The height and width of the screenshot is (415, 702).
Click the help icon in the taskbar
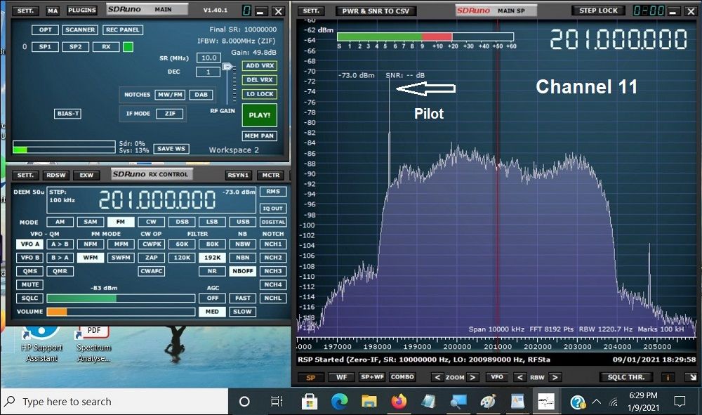tap(578, 402)
